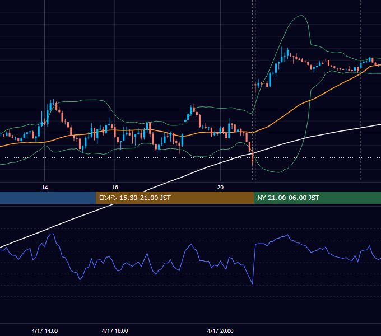Click the 4/17 16:00 time label

115,330
